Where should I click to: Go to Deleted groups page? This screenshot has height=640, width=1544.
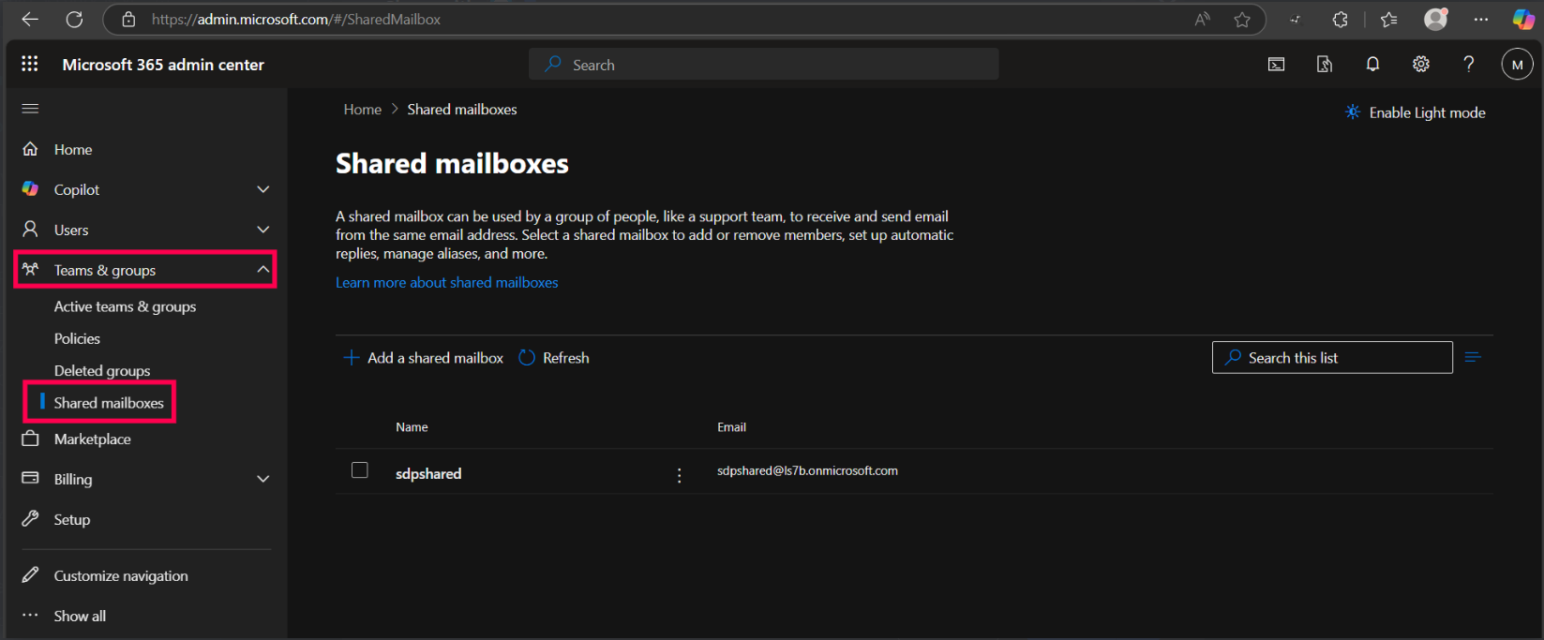[102, 371]
